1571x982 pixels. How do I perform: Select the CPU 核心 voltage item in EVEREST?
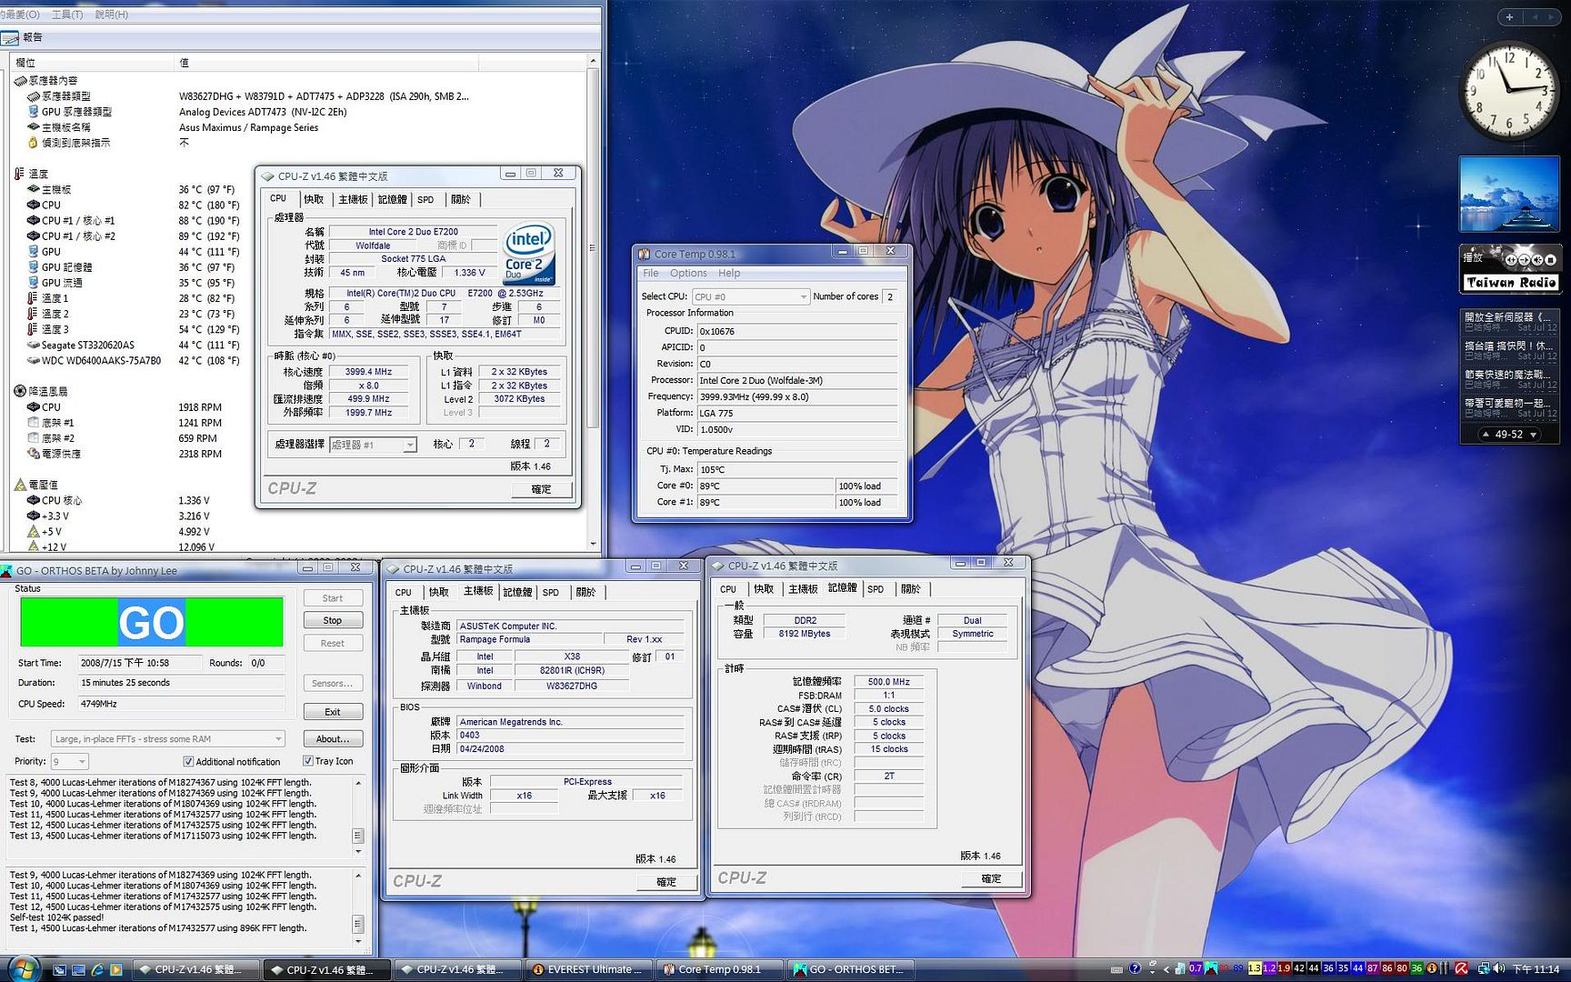coord(62,500)
